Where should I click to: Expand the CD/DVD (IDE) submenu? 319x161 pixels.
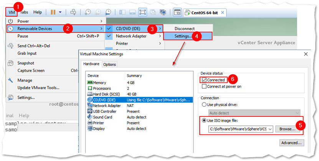[x=134, y=29]
